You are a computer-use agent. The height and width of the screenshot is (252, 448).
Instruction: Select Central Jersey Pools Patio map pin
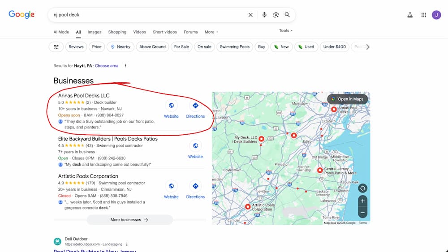click(x=320, y=171)
